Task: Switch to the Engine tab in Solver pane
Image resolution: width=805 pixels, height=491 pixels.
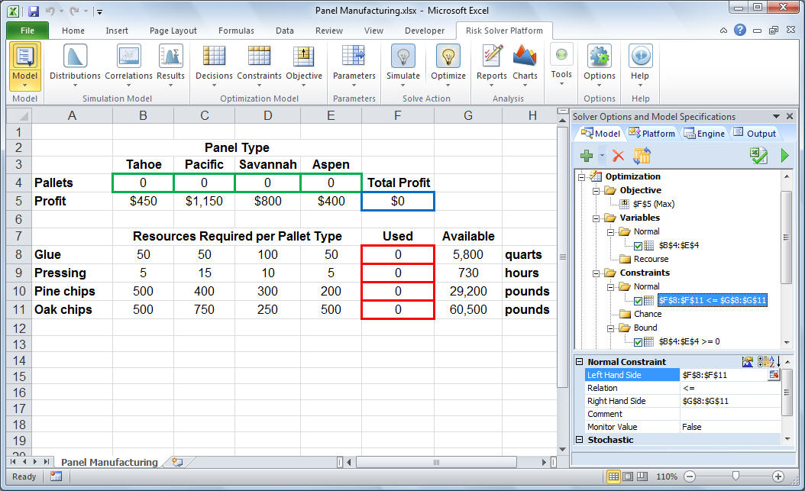Action: coord(704,134)
